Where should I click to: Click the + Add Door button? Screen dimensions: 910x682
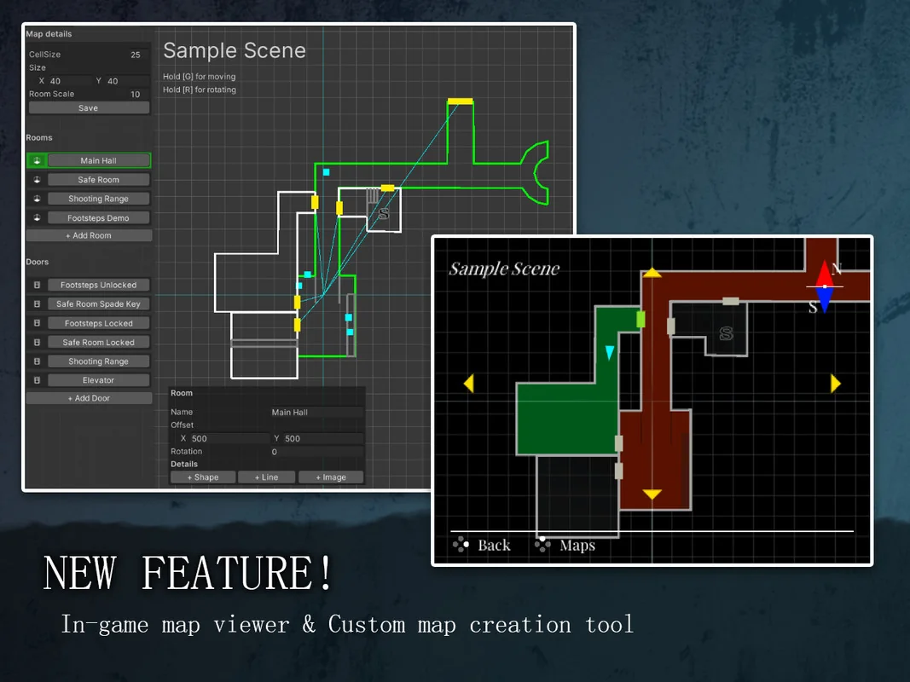click(89, 398)
